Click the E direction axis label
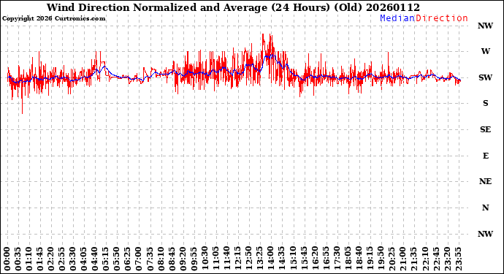Screen dimensions: 504x274 point(485,156)
